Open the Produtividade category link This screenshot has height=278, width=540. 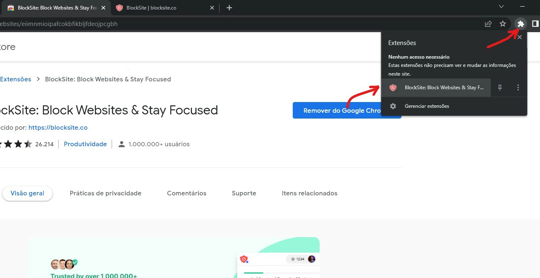coord(85,144)
